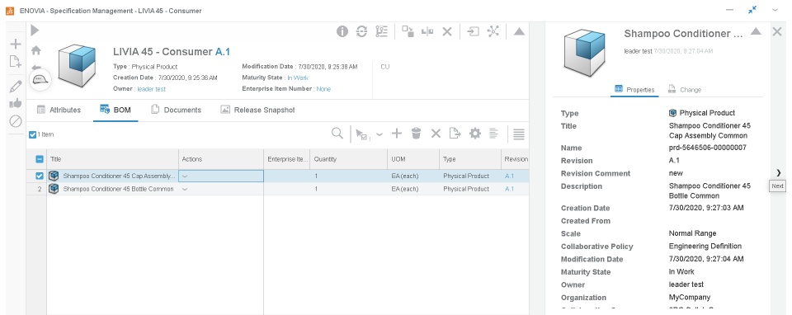The image size is (792, 315).
Task: Click the Type column header
Action: (469, 159)
